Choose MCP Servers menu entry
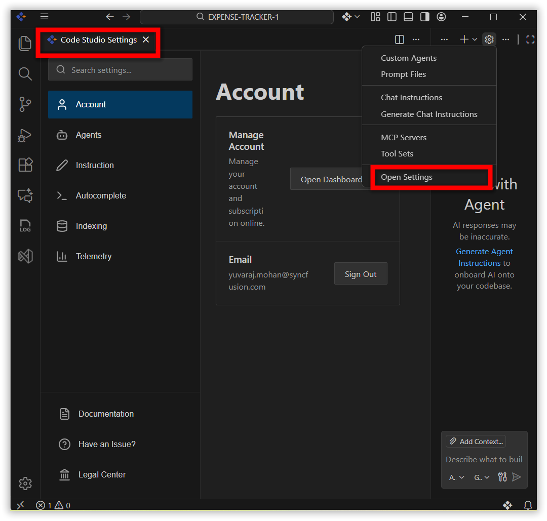The height and width of the screenshot is (521, 547). pos(404,137)
